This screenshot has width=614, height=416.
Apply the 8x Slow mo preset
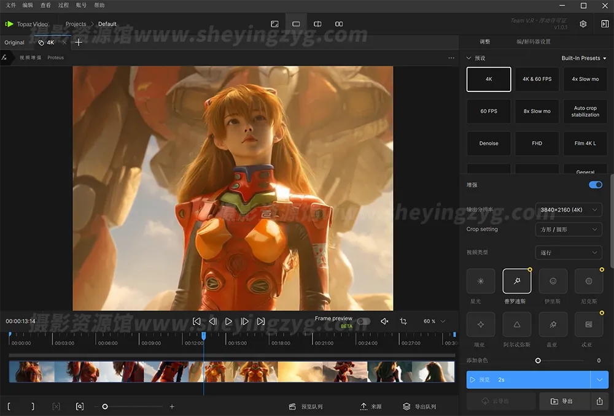click(x=537, y=111)
